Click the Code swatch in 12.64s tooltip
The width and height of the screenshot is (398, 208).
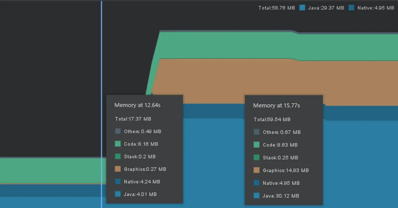pos(118,144)
